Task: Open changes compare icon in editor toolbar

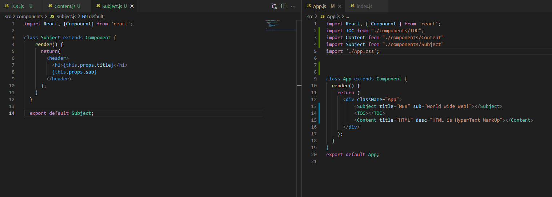Action: (x=274, y=6)
